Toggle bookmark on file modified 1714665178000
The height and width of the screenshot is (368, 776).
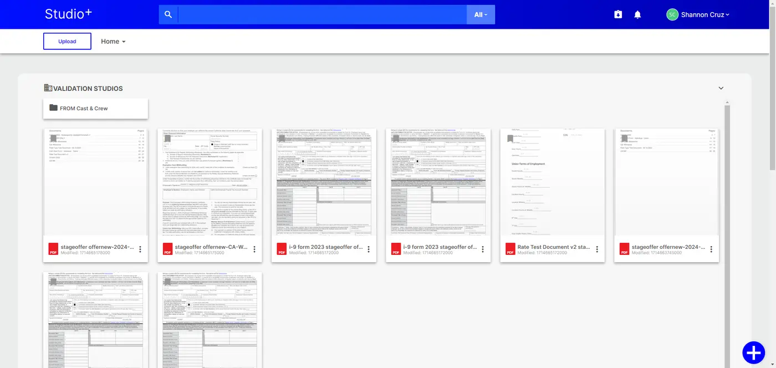[x=53, y=139]
